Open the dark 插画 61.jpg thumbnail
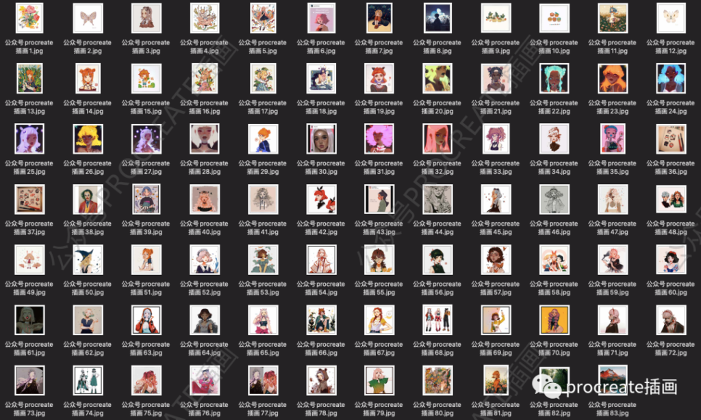701x420 pixels. (29, 319)
